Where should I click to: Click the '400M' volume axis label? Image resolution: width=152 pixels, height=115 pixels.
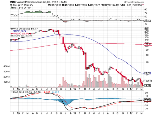coord(7,66)
